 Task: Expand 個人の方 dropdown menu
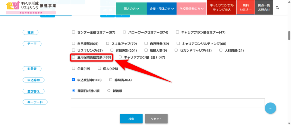(131, 9)
